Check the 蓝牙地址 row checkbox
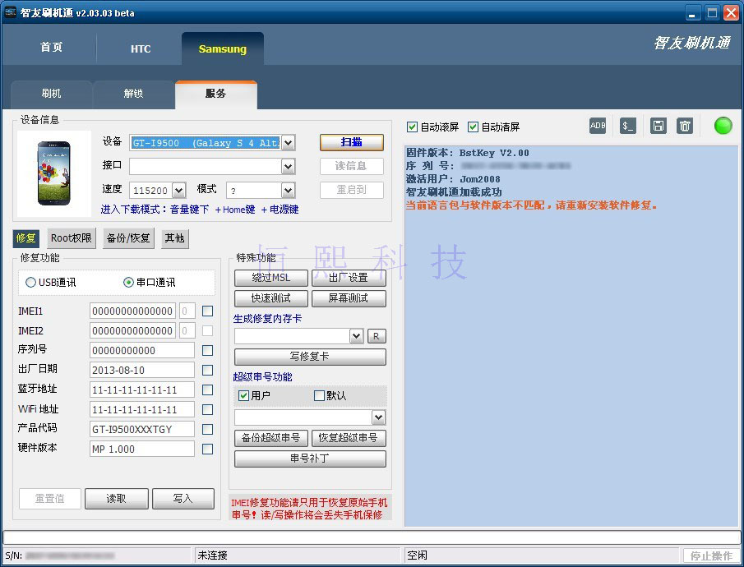 click(x=207, y=390)
